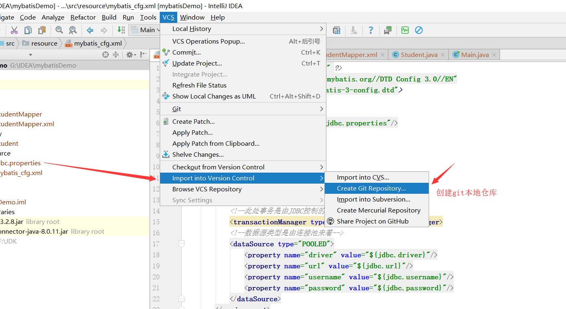Select Import into CVS...
This screenshot has width=566, height=309.
pos(377,178)
